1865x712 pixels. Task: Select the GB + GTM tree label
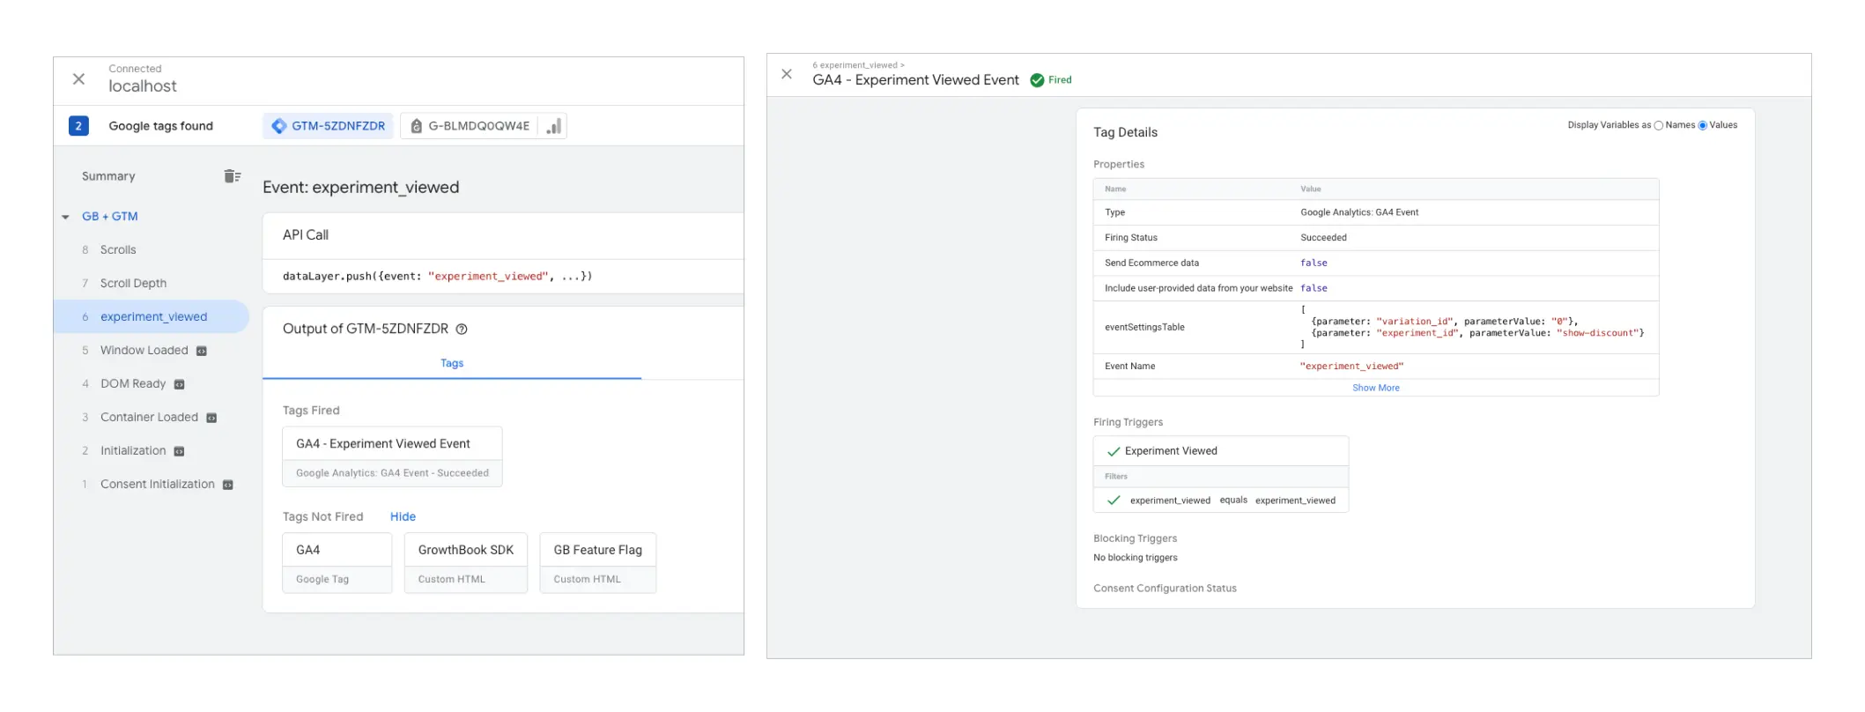click(110, 217)
